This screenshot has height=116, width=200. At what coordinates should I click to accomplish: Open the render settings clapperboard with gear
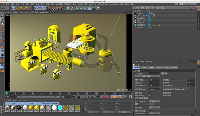click(62, 9)
